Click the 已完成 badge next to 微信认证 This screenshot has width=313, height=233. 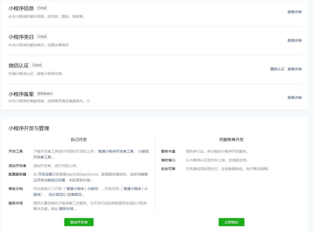pyautogui.click(x=37, y=65)
